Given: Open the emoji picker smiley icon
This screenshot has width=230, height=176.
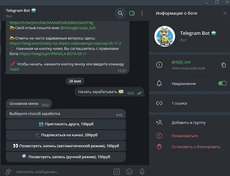Looking at the screenshot, I should click(129, 172).
